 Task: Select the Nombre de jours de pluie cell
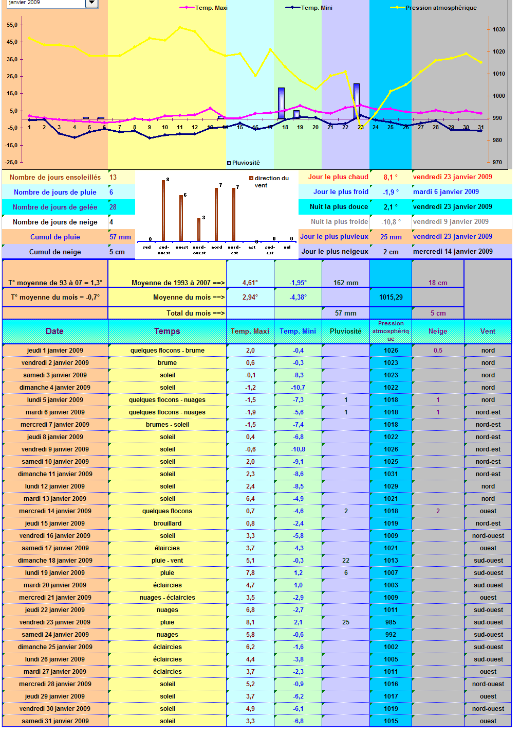click(x=55, y=192)
